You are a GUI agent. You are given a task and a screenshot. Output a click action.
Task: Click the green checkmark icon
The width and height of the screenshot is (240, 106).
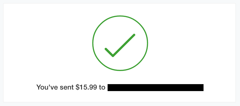(120, 45)
